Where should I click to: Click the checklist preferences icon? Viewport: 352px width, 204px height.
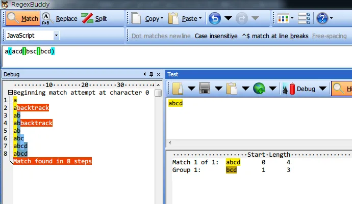coord(304,18)
